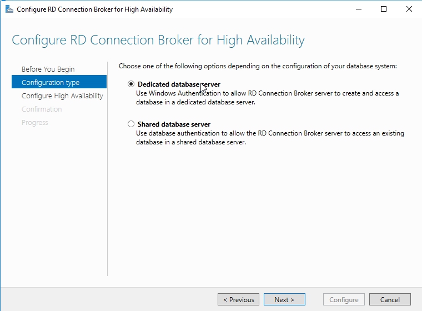Select the Shared database server option
Viewport: 422px width, 311px height.
[x=131, y=124]
